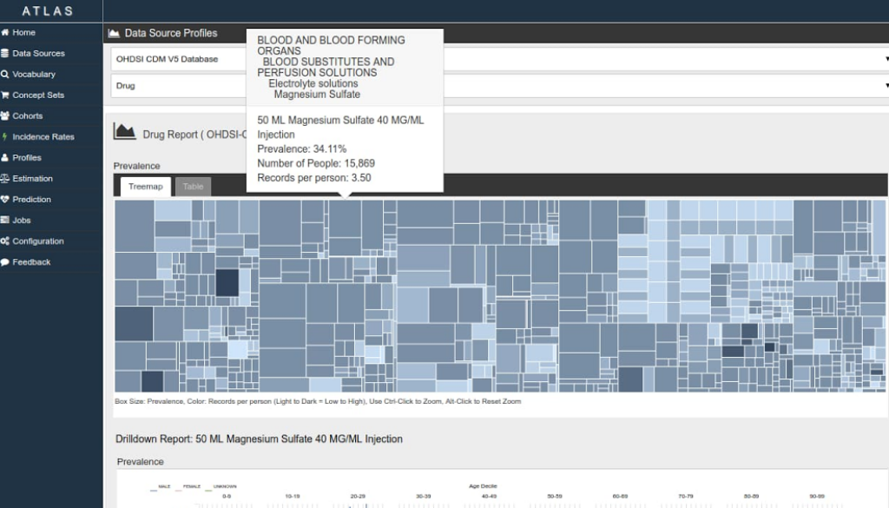The width and height of the screenshot is (889, 508).
Task: Click the Configuration gears icon
Action: pos(5,241)
